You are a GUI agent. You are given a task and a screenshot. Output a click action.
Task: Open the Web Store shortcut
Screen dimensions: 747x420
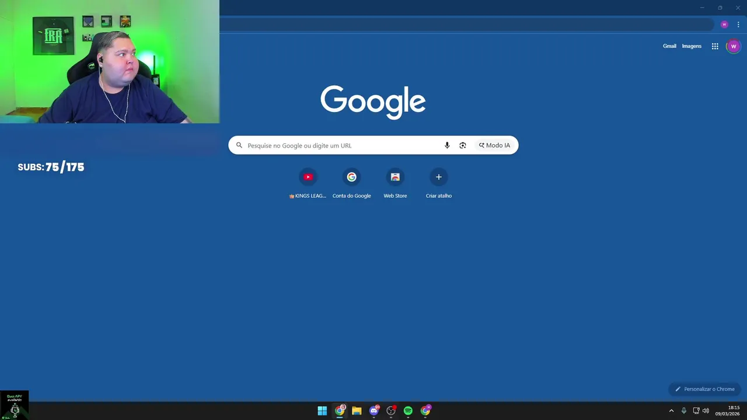coord(395,183)
